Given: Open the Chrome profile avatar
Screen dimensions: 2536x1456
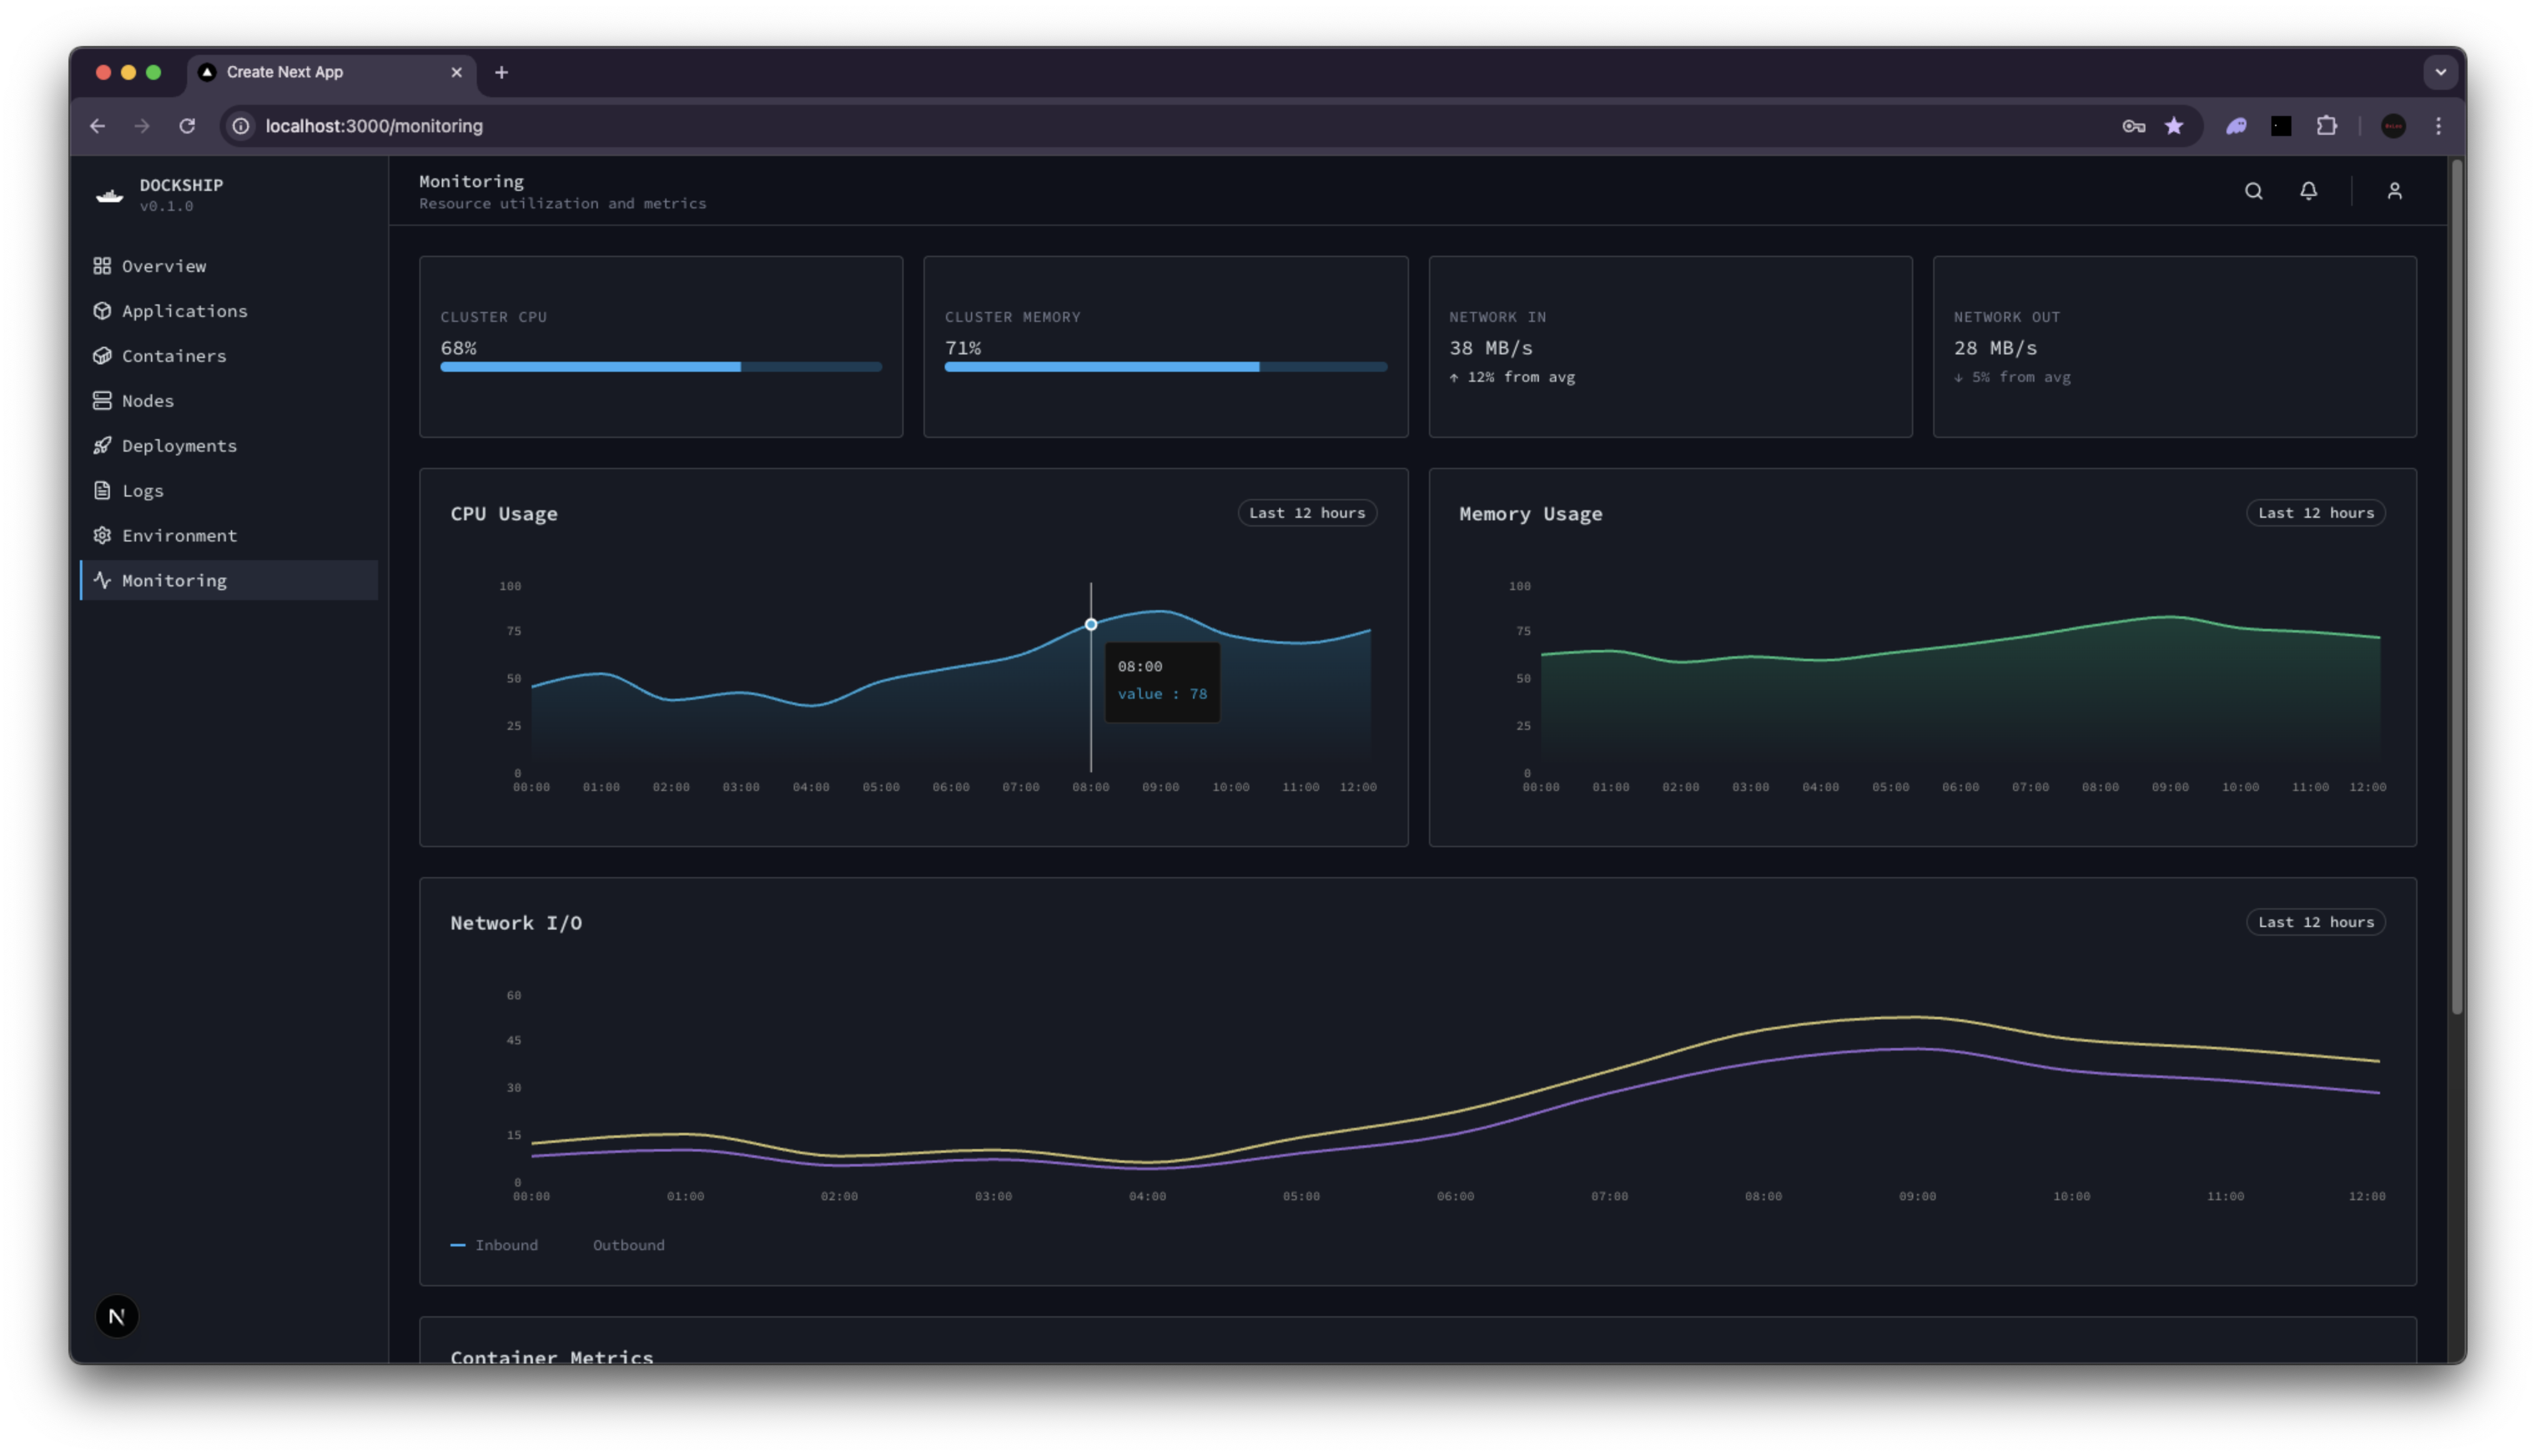Looking at the screenshot, I should coord(2393,126).
